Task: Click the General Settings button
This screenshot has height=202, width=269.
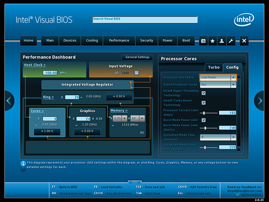Action: click(137, 57)
